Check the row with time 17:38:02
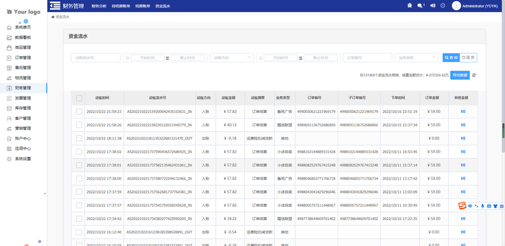The width and height of the screenshot is (505, 246). pyautogui.click(x=79, y=151)
